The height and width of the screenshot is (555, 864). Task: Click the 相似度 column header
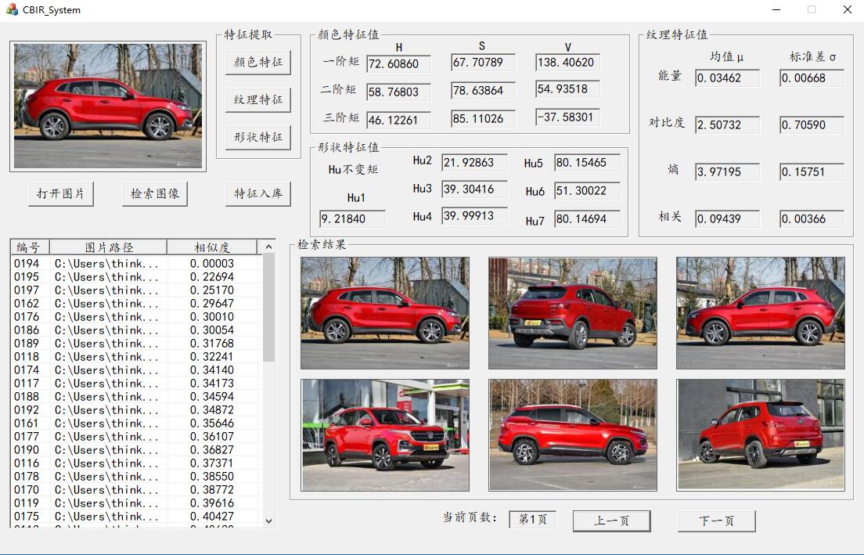(x=212, y=247)
